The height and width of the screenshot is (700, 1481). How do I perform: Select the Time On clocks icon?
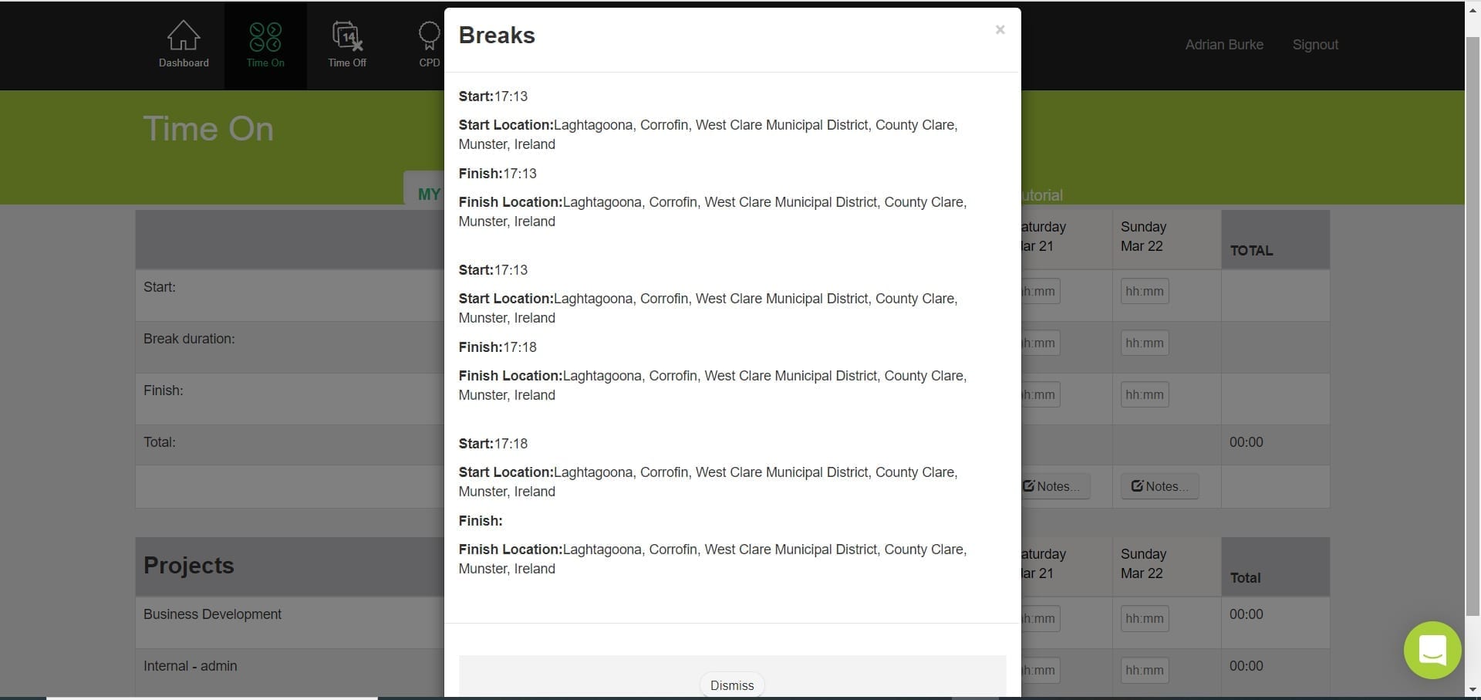pos(265,36)
